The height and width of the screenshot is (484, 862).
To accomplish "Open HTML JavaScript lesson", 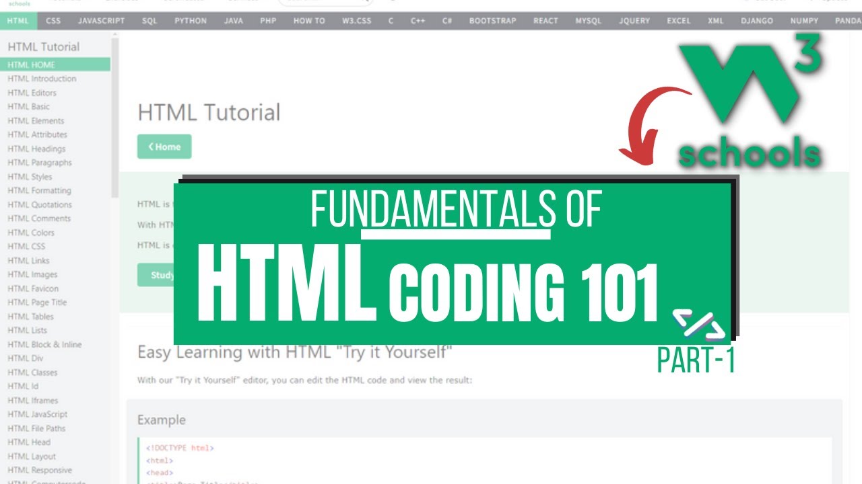I will 38,415.
